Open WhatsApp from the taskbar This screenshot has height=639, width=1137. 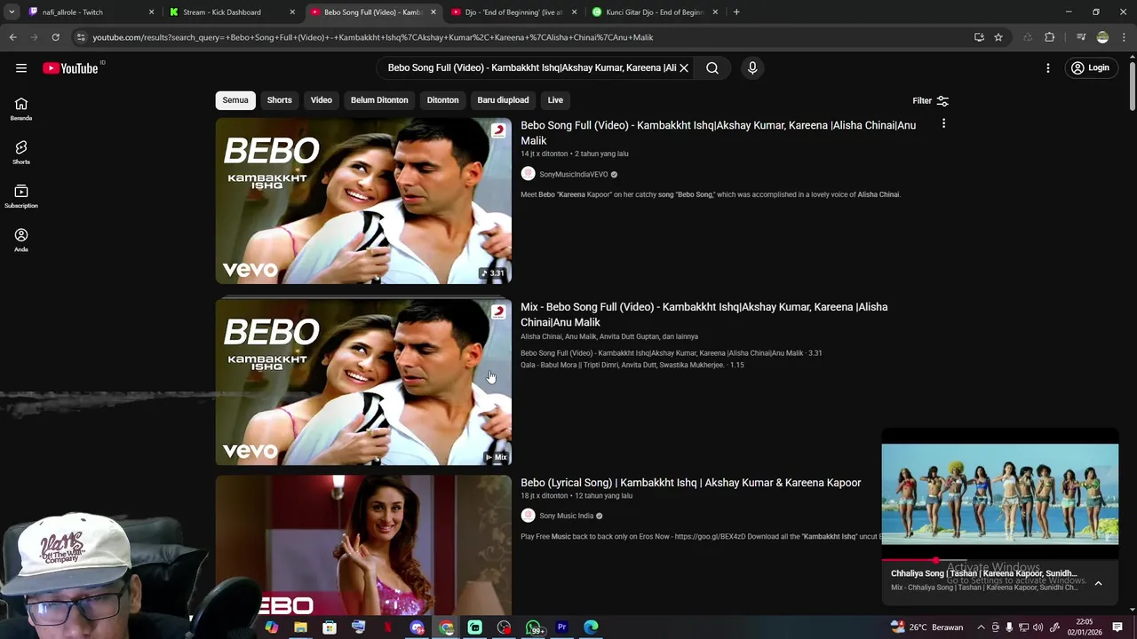(x=533, y=627)
